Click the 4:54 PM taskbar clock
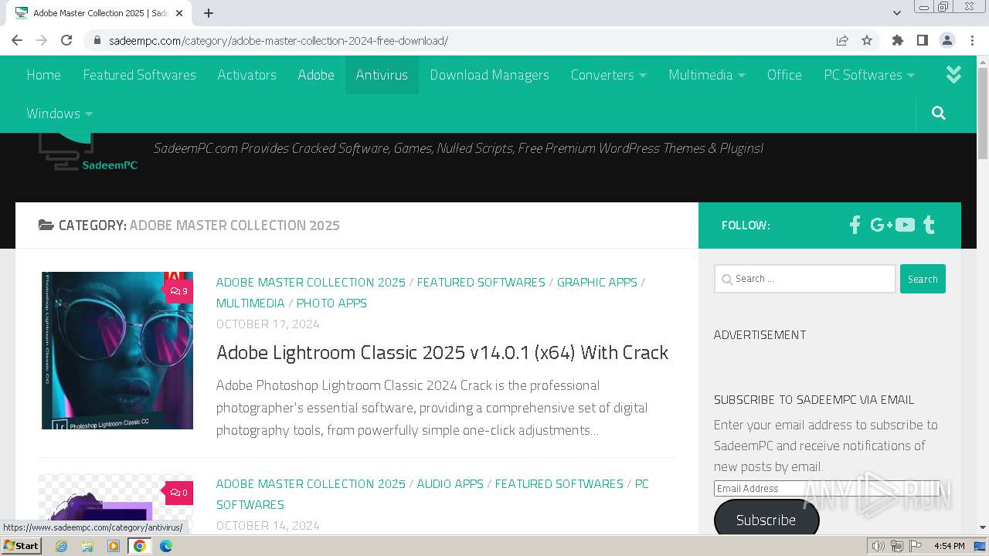The image size is (989, 556). (x=950, y=546)
